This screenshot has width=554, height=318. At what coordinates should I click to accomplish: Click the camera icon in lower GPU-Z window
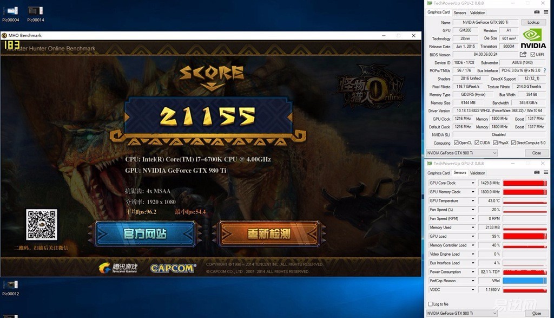click(x=537, y=172)
